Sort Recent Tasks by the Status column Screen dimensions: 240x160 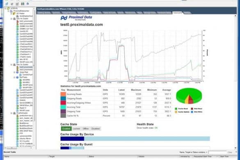coord(113,156)
